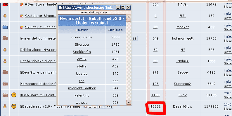Open poster Fez in popup

pos(82,81)
